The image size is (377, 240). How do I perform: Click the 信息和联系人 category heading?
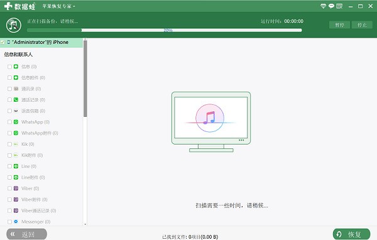(x=18, y=55)
